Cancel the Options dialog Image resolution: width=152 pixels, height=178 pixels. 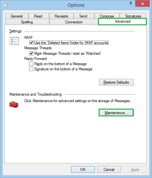[109, 169]
